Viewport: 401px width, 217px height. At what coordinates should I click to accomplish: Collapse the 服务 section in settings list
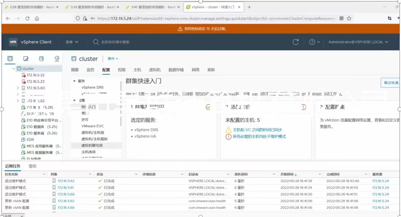point(74,81)
